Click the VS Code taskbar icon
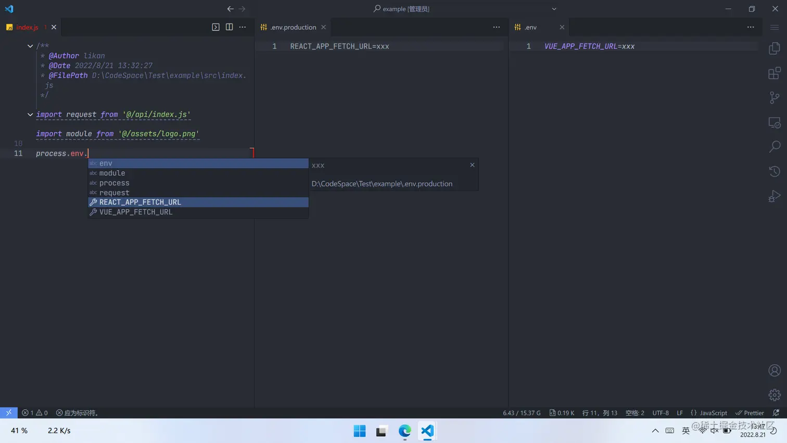Viewport: 787px width, 443px height. pos(427,431)
